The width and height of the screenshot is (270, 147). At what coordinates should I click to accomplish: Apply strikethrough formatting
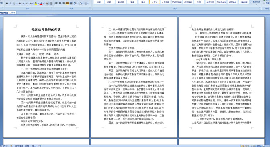pyautogui.click(x=20, y=4)
